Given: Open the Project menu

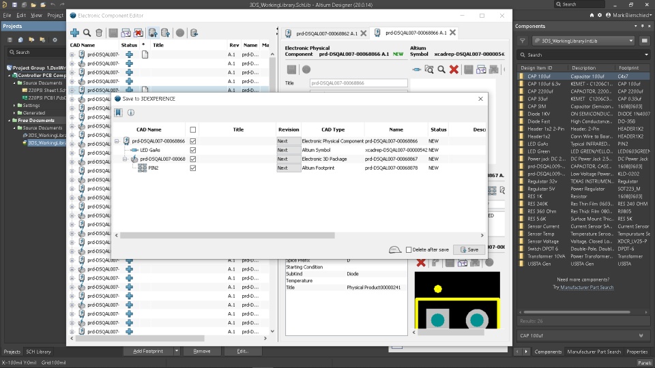Looking at the screenshot, I should 55,15.
